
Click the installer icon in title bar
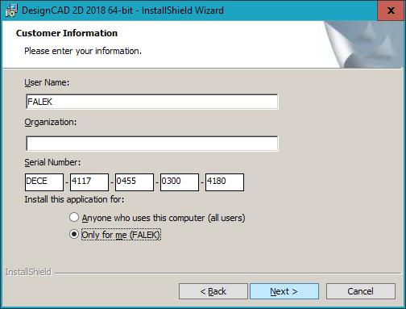coord(11,10)
